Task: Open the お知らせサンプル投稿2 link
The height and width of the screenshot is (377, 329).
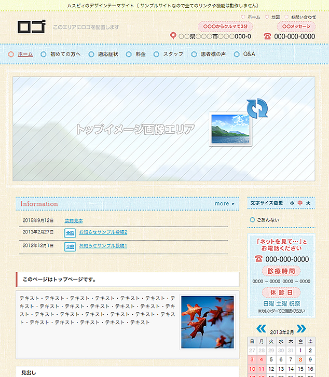Action: coord(103,232)
